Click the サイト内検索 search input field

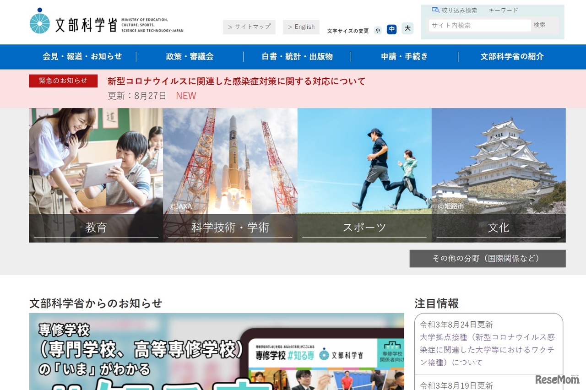pos(479,25)
